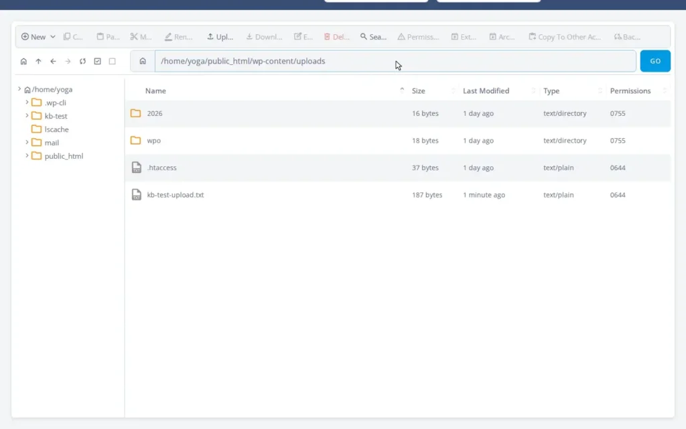686x429 pixels.
Task: Navigate forward with the right arrow
Action: (68, 61)
